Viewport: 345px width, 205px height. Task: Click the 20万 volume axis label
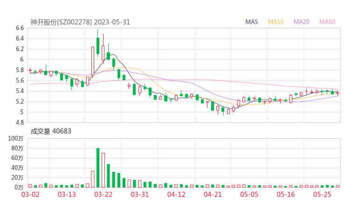tap(17, 178)
